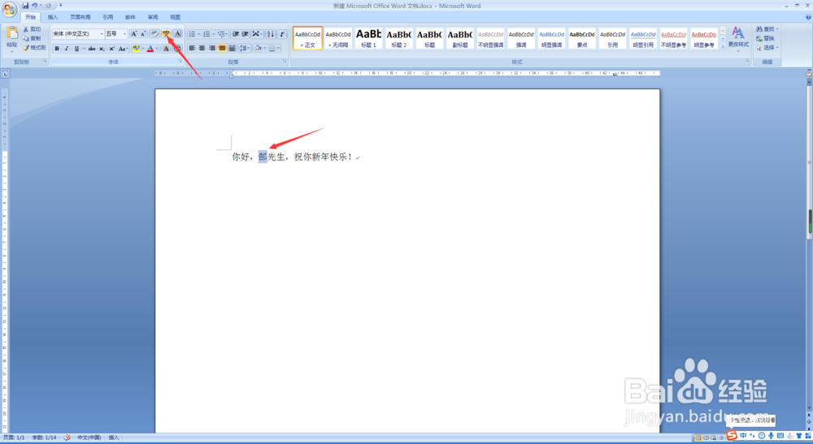Expand the styles gallery list
The image size is (813, 444).
coord(723,46)
